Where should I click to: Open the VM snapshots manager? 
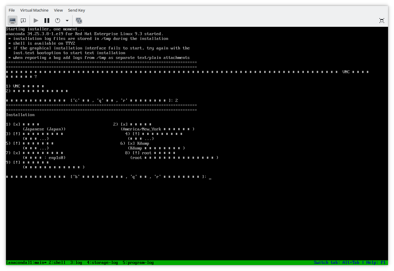click(x=79, y=21)
